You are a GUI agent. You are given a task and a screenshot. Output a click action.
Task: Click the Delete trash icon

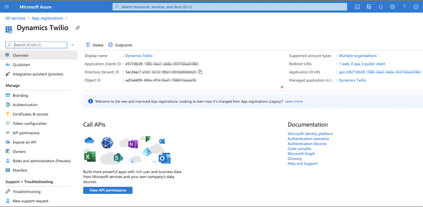[x=88, y=45]
